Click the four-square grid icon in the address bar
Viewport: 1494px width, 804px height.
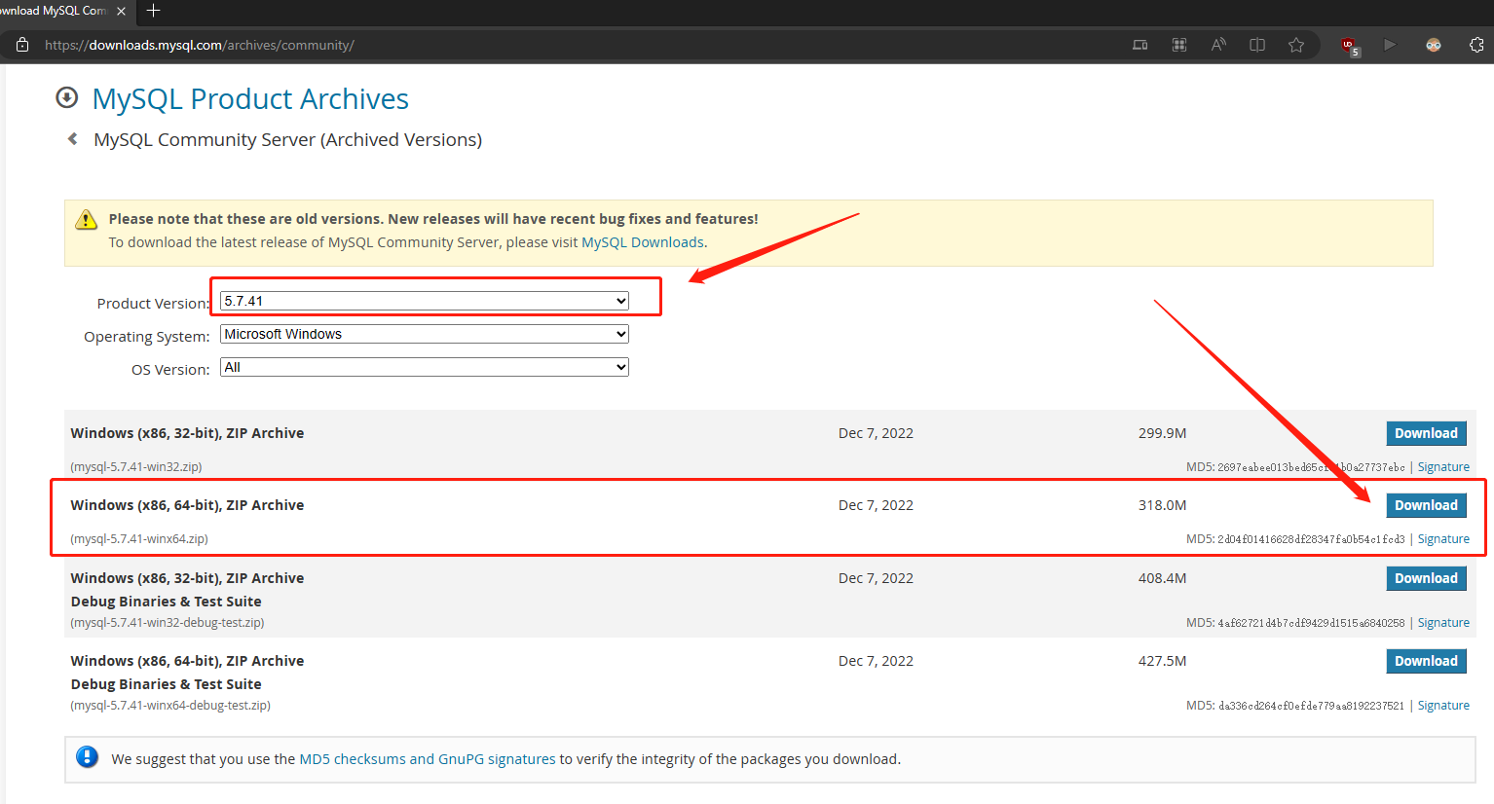(x=1179, y=45)
